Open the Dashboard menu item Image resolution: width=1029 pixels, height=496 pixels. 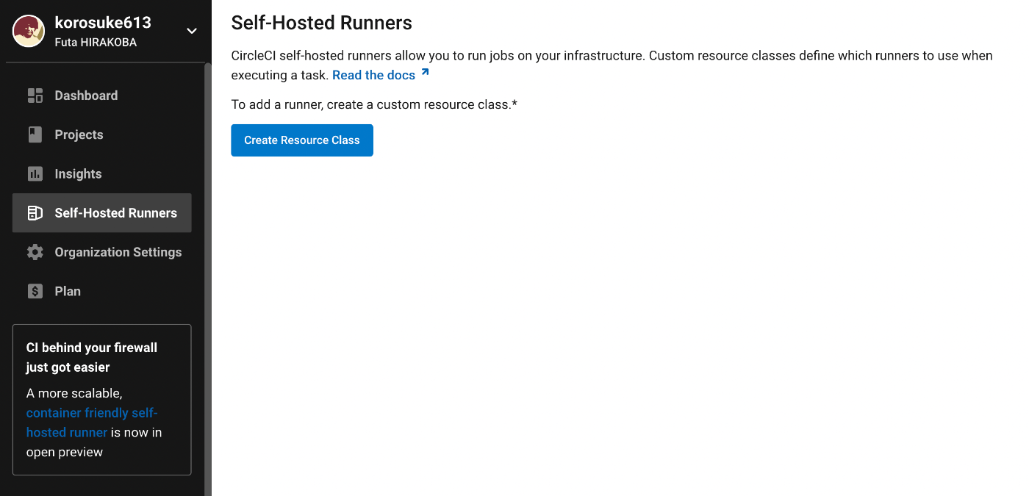[x=101, y=96]
